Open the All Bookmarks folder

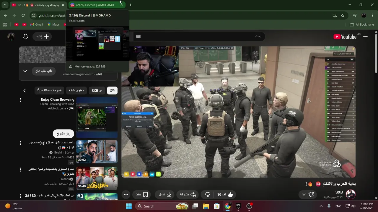point(362,24)
